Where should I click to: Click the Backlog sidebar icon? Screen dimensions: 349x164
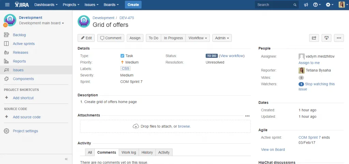(x=6, y=35)
